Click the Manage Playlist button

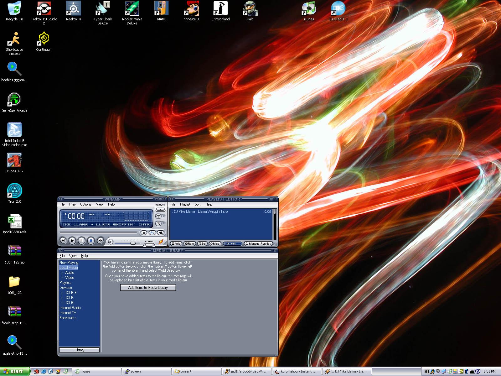coord(258,244)
